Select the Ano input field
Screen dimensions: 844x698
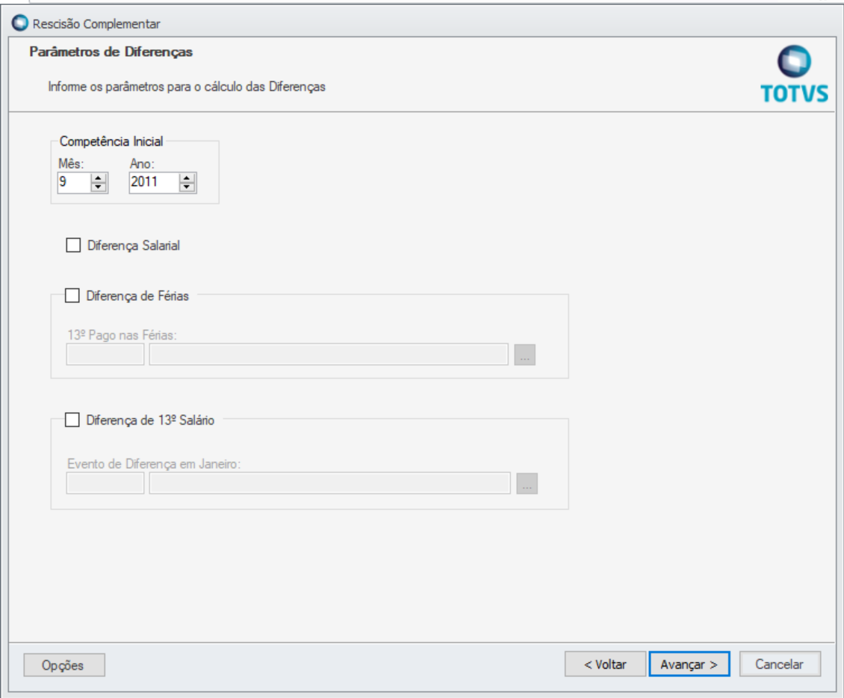(153, 183)
